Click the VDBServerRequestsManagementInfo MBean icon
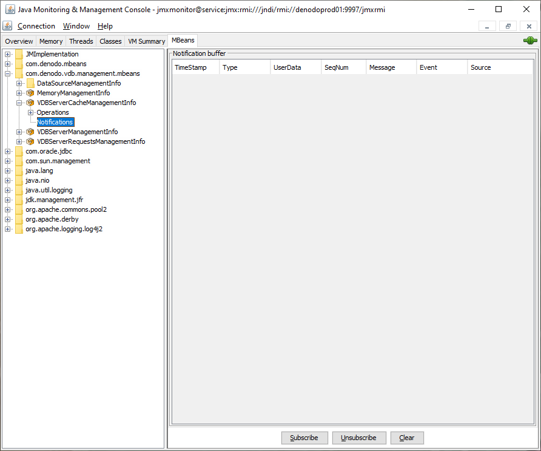This screenshot has width=541, height=451. tap(30, 141)
